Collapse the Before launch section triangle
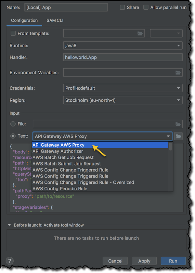Viewport: 195px width, 273px height. point(9,225)
